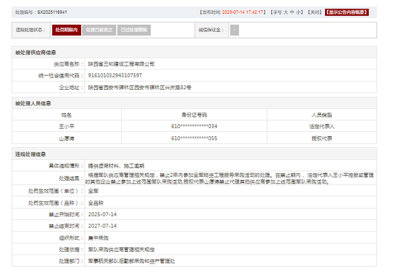Viewport: 393px width, 272px height.
Task: Select the 处罚期限内 status tab
Action: click(x=66, y=30)
